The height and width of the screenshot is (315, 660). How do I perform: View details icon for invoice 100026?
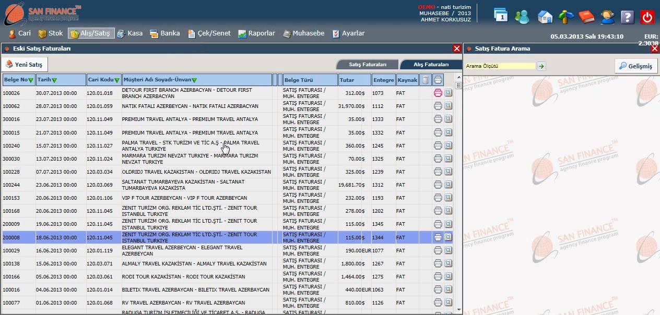(x=449, y=93)
